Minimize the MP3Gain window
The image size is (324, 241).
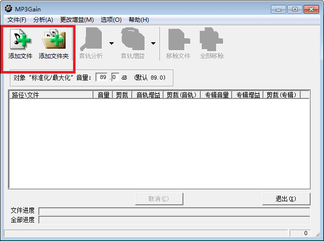(278, 9)
